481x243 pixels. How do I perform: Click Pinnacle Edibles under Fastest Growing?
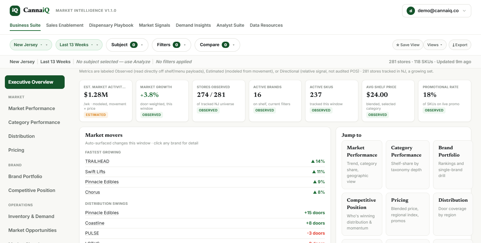coord(102,182)
